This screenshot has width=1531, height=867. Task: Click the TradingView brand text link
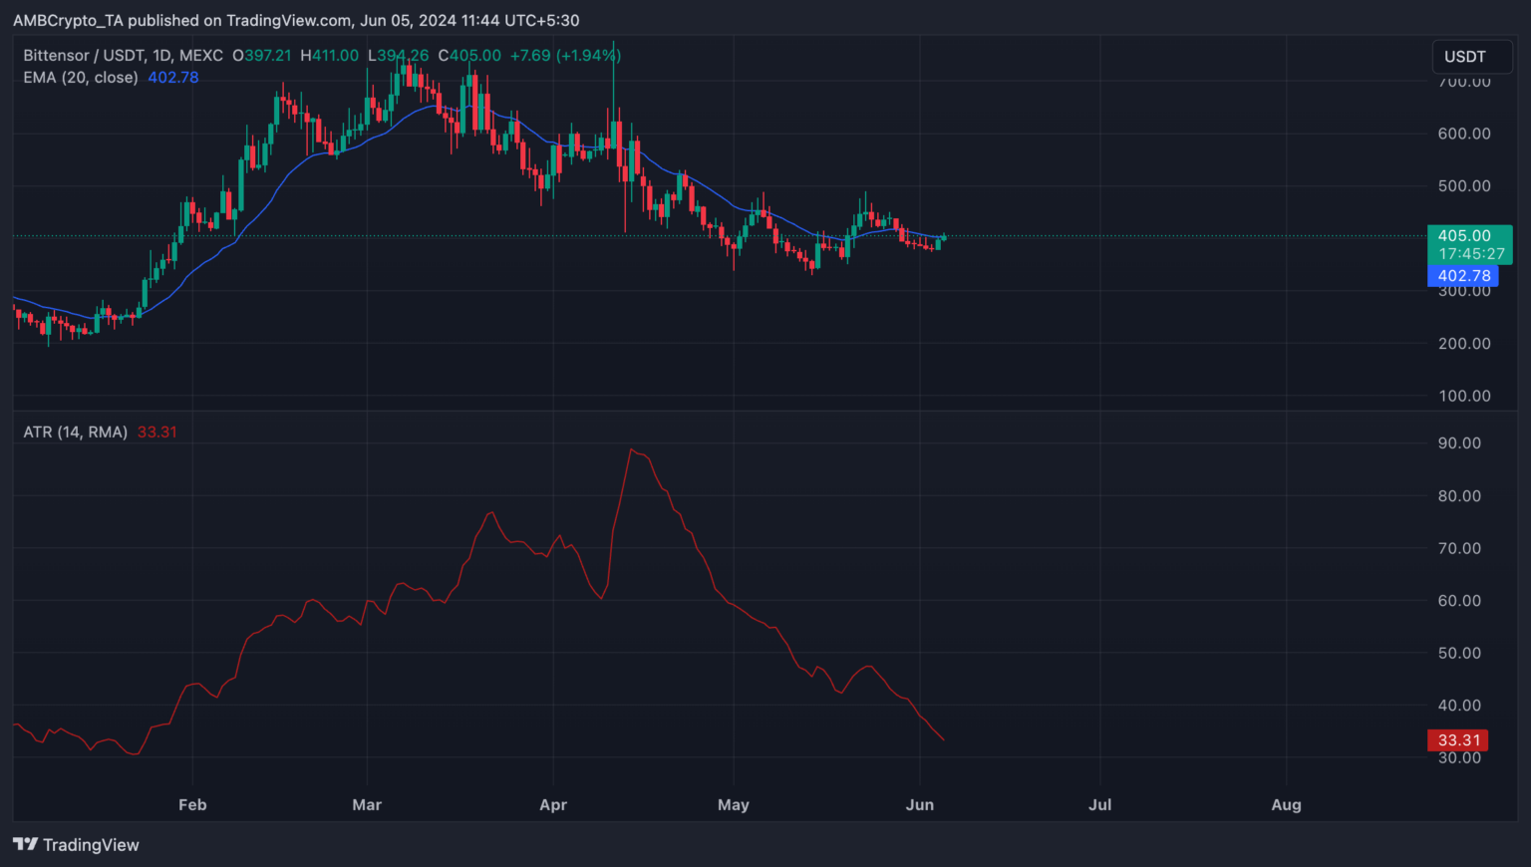click(91, 845)
